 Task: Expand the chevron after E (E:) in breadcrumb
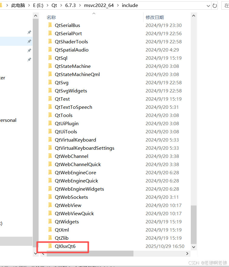coord(48,5)
